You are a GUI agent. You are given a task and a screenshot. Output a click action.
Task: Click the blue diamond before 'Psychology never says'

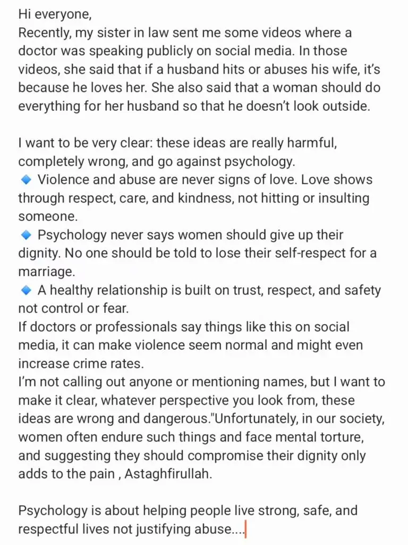[x=27, y=235]
